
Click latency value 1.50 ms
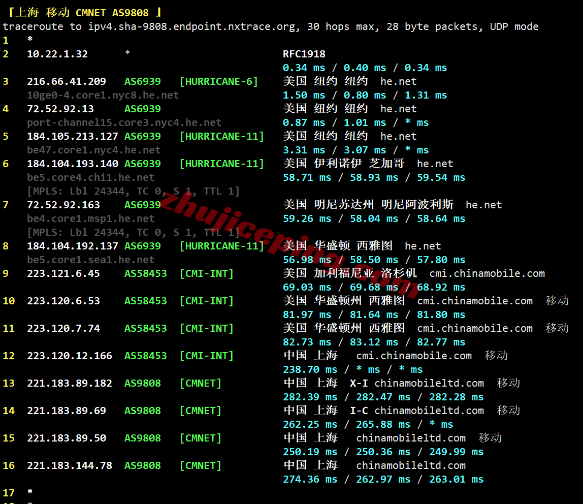point(304,95)
